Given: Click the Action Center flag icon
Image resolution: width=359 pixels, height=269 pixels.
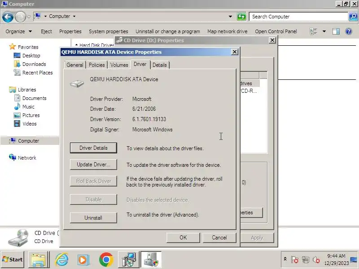Looking at the screenshot, I should pyautogui.click(x=295, y=260).
